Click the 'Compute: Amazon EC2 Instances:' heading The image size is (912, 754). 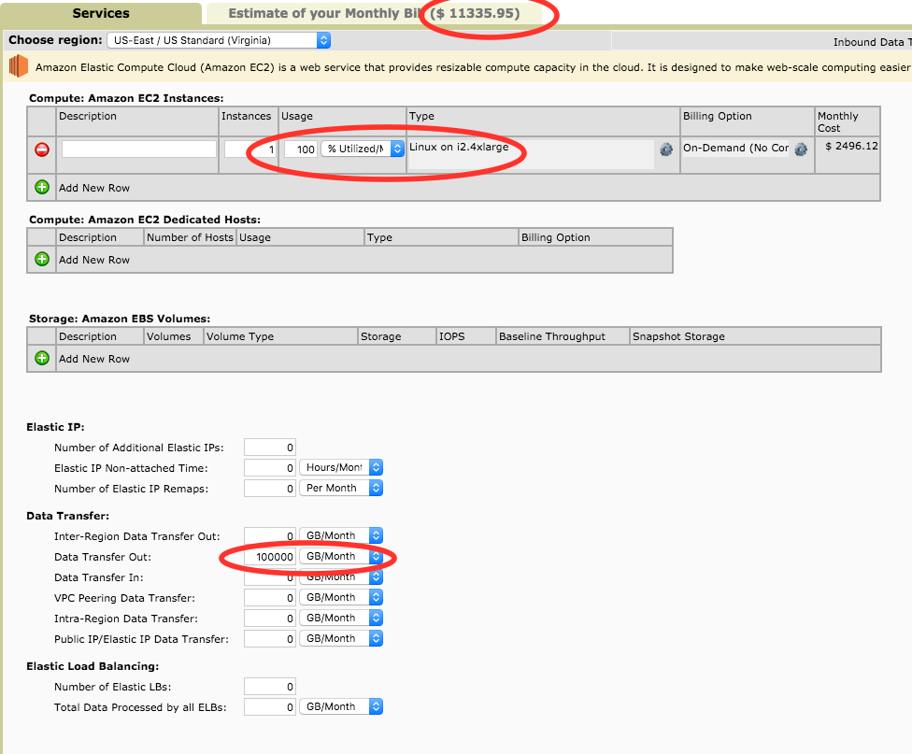coord(126,98)
